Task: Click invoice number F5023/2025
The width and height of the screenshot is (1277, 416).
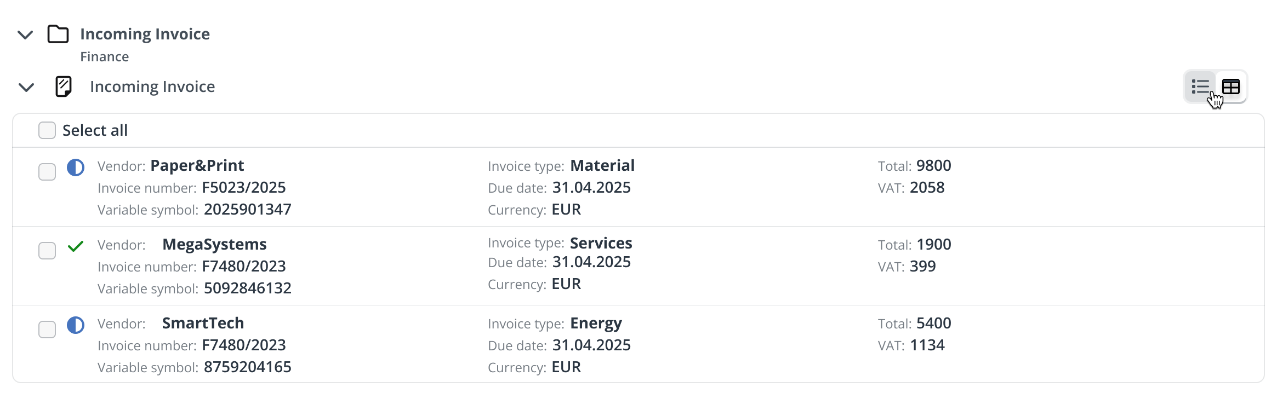Action: pos(244,187)
